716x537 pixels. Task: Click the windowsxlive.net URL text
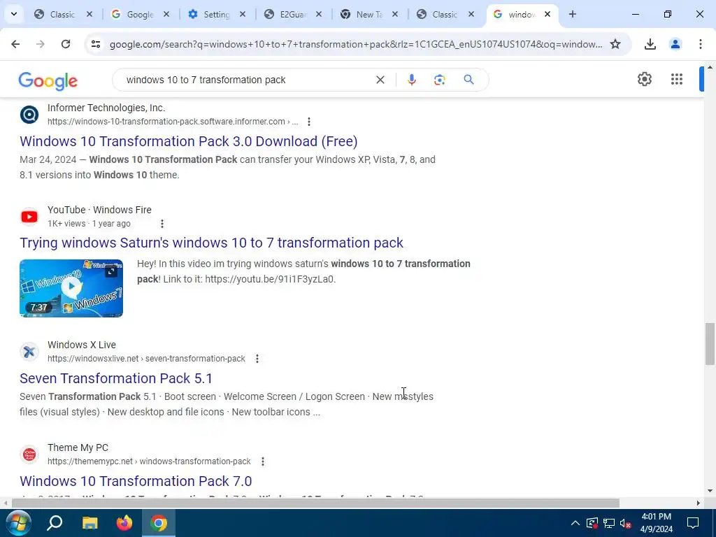tap(146, 359)
